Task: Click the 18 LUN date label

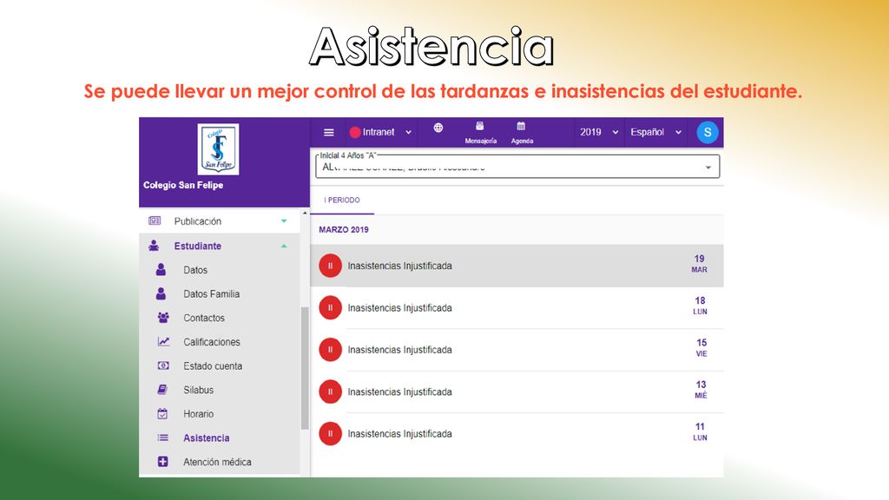Action: point(701,306)
